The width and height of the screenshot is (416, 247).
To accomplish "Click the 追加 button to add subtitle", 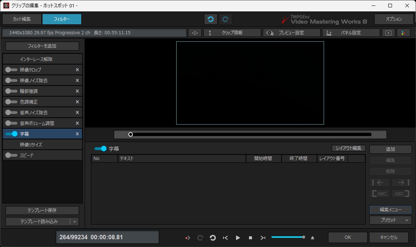I will pos(391,149).
